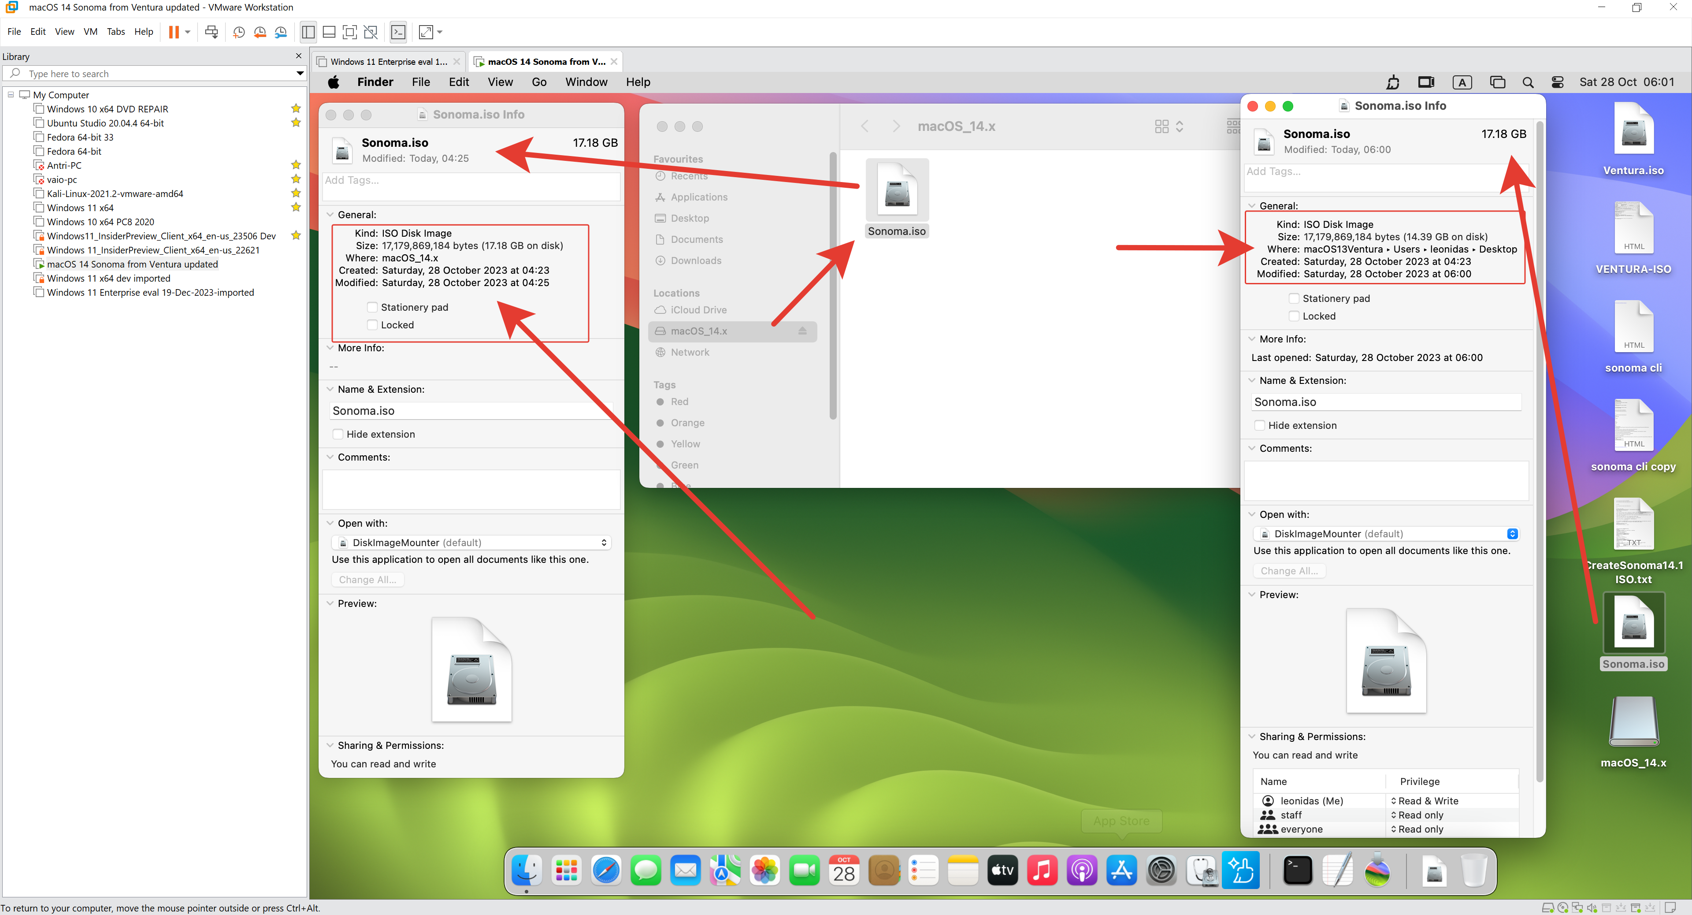The width and height of the screenshot is (1692, 915).
Task: Open the Finder Go menu
Action: coord(538,82)
